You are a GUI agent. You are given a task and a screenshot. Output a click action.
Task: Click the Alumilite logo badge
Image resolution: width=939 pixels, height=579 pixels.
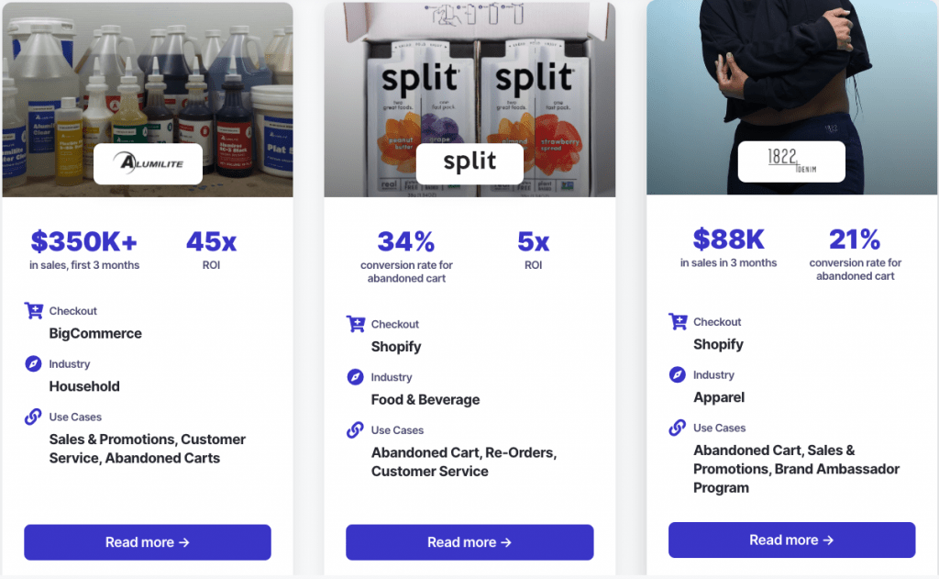click(148, 163)
